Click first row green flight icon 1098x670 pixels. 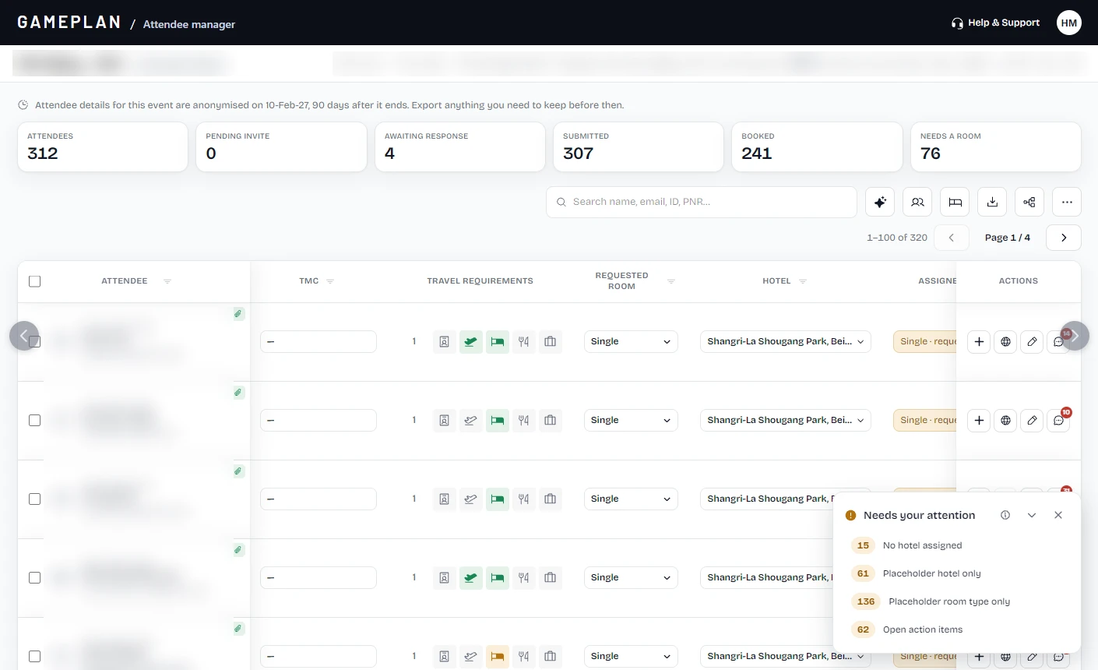[x=470, y=341]
